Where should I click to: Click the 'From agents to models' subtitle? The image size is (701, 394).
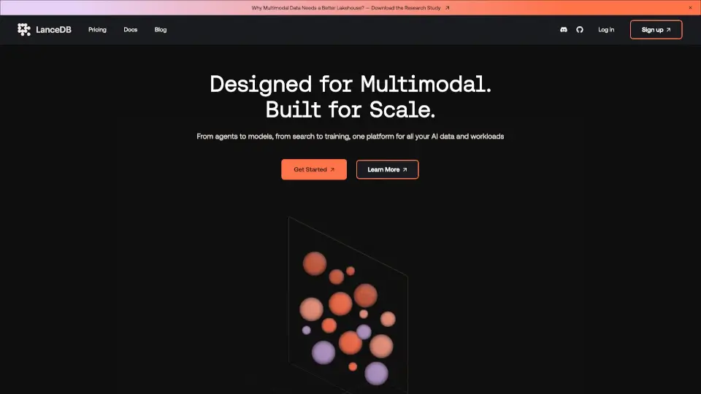[350, 136]
